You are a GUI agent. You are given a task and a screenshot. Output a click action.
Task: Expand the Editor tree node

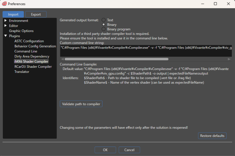6,26
